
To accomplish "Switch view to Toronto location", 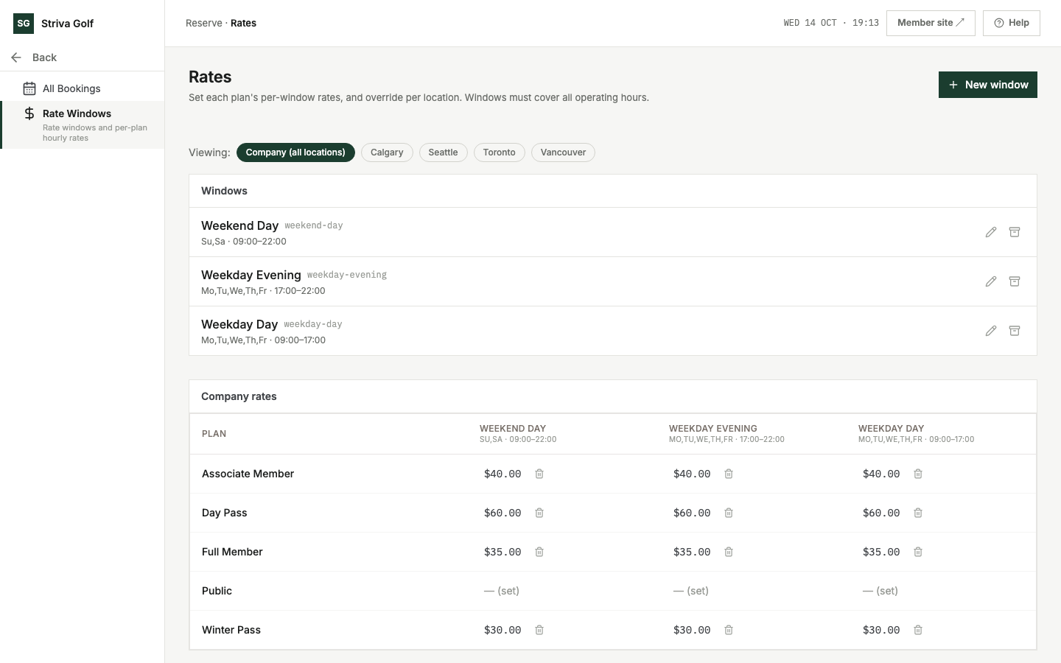I will [x=499, y=152].
